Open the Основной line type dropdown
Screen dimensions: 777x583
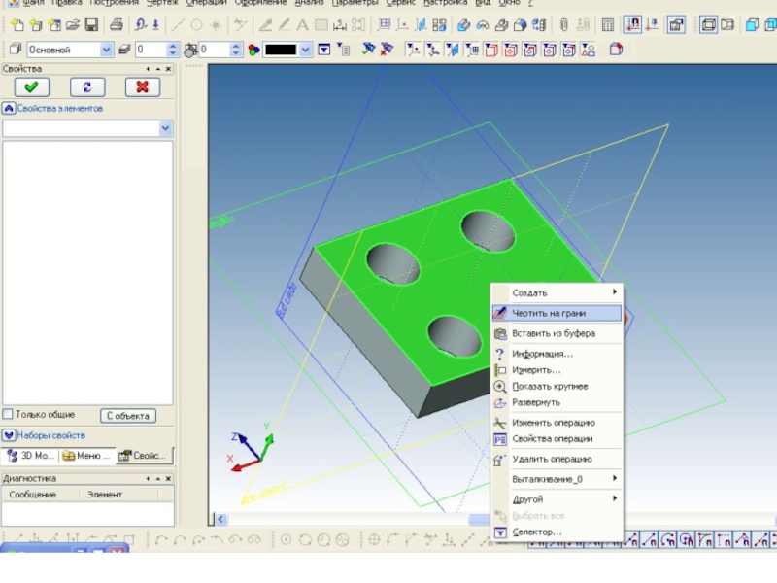[107, 50]
